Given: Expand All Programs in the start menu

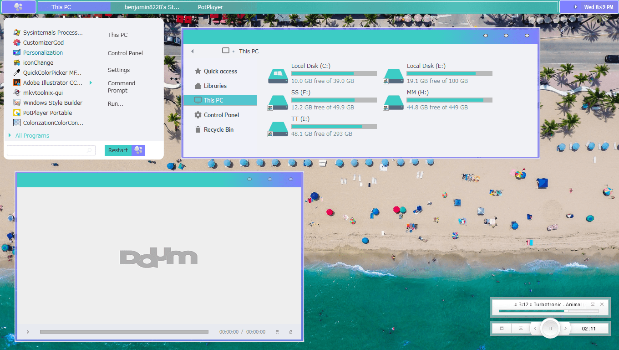Looking at the screenshot, I should (32, 135).
